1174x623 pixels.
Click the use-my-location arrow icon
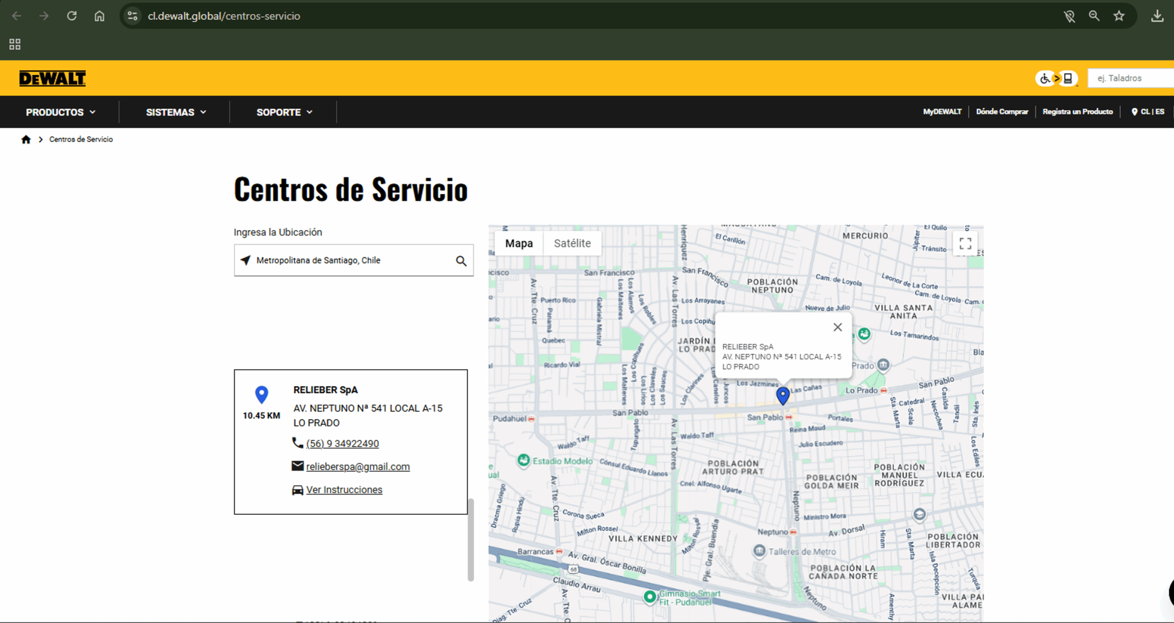(x=246, y=260)
